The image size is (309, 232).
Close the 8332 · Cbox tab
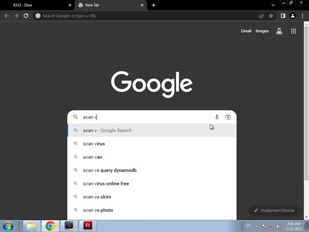[x=70, y=5]
